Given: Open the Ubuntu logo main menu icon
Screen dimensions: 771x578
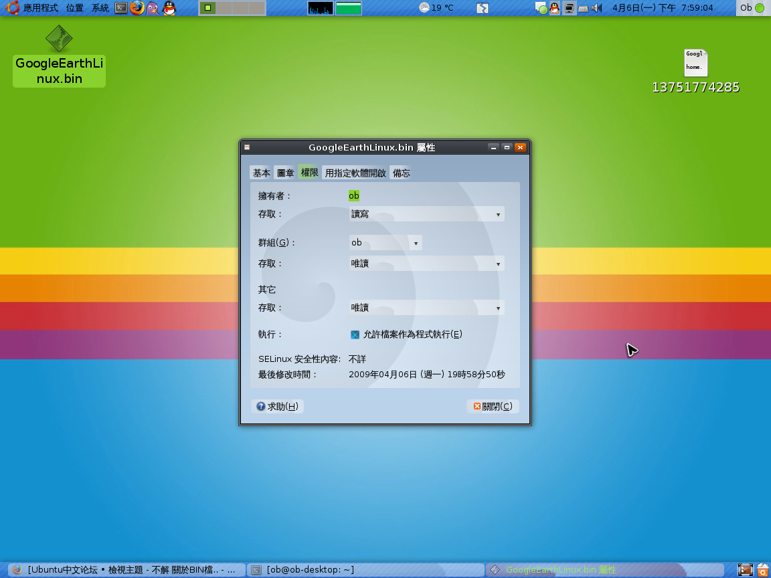Looking at the screenshot, I should tap(12, 8).
